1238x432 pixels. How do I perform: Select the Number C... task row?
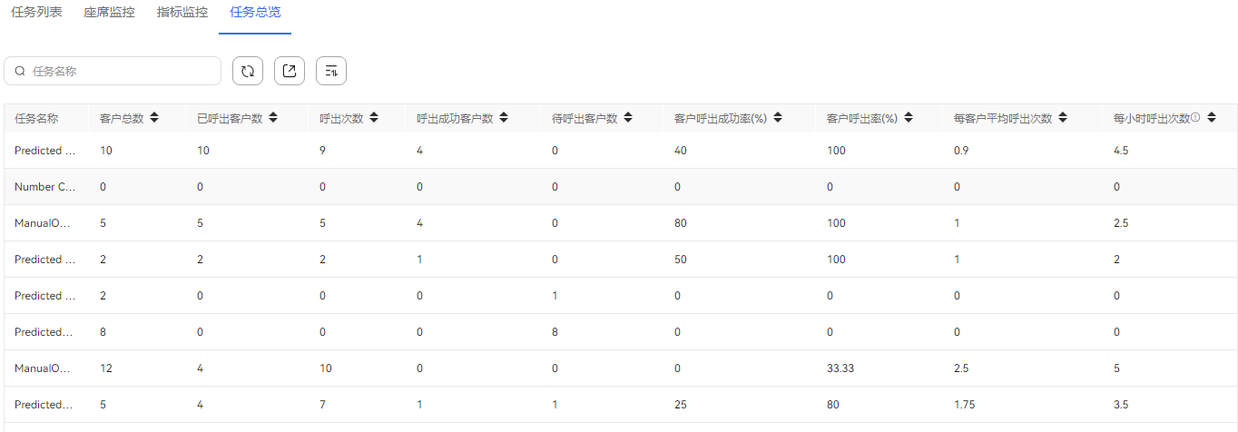(x=620, y=187)
